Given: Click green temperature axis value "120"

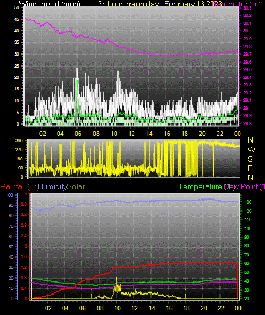Looking at the screenshot, I should 248,211.
